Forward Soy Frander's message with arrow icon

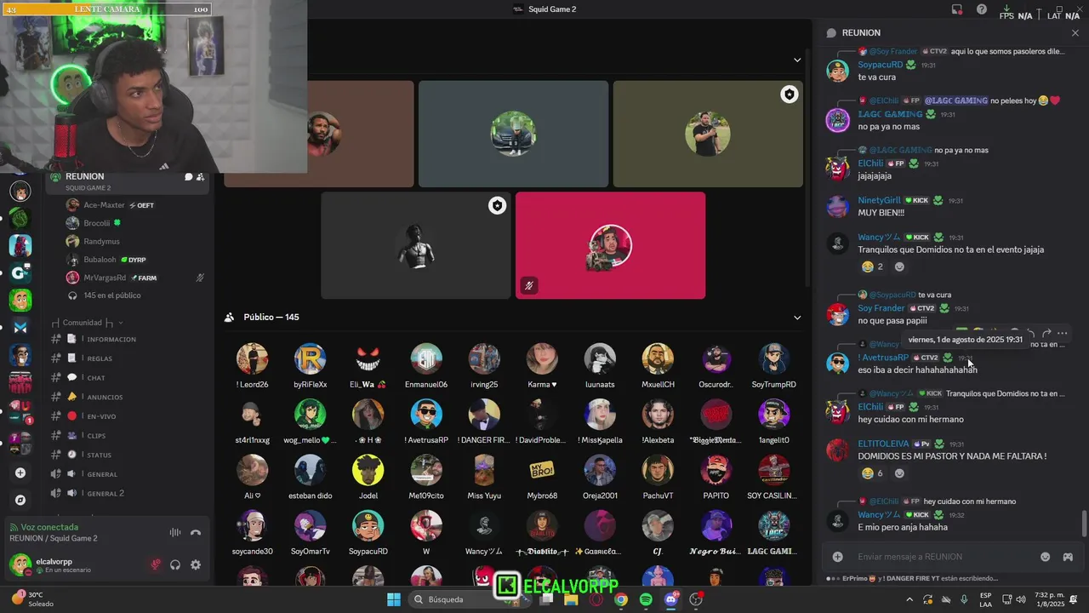pyautogui.click(x=1046, y=334)
